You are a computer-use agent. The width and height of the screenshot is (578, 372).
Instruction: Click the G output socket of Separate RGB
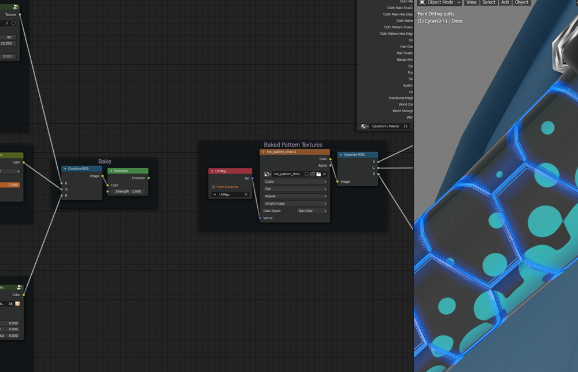point(378,168)
